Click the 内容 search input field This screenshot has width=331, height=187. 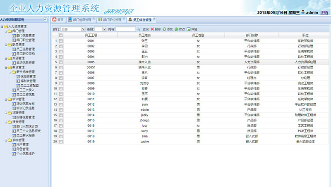(x=125, y=29)
